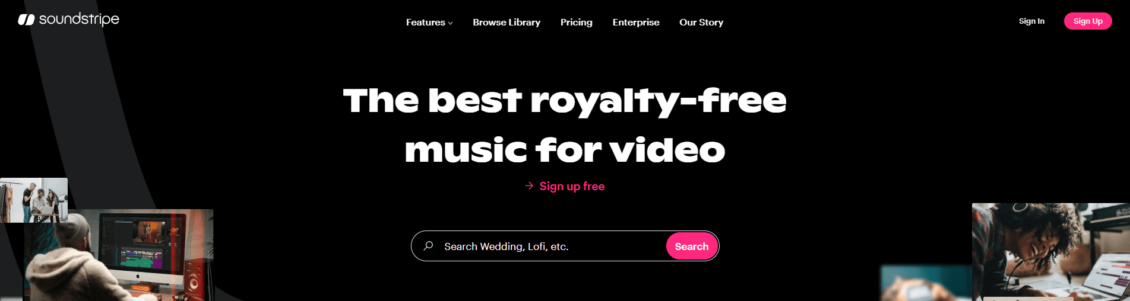Click the arrow icon before Sign up free
This screenshot has height=301, width=1130.
tap(530, 186)
